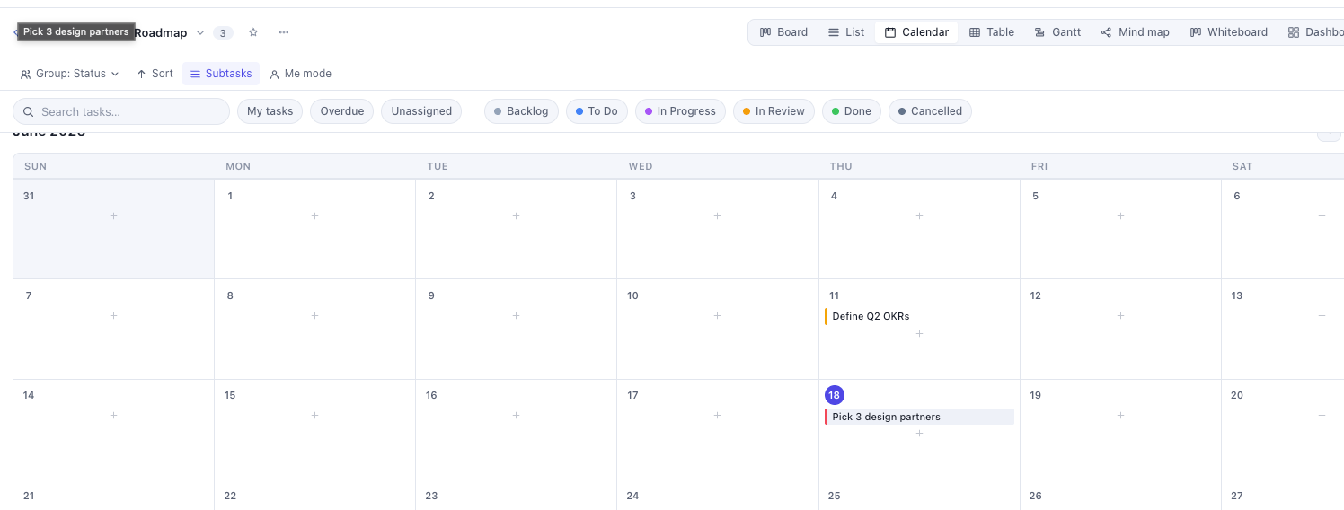Add a task on Wednesday the 10th
Screen dimensions: 1344x510
tap(717, 316)
